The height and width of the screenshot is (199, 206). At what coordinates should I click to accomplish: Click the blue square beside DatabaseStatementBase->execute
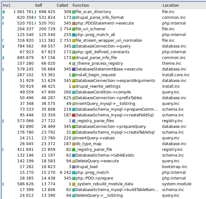point(74,69)
